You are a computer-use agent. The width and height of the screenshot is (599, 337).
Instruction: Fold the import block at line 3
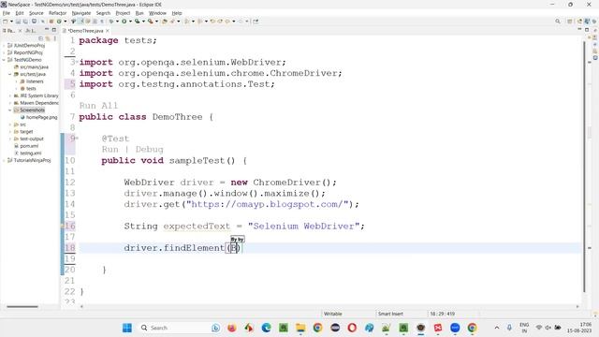pos(77,62)
